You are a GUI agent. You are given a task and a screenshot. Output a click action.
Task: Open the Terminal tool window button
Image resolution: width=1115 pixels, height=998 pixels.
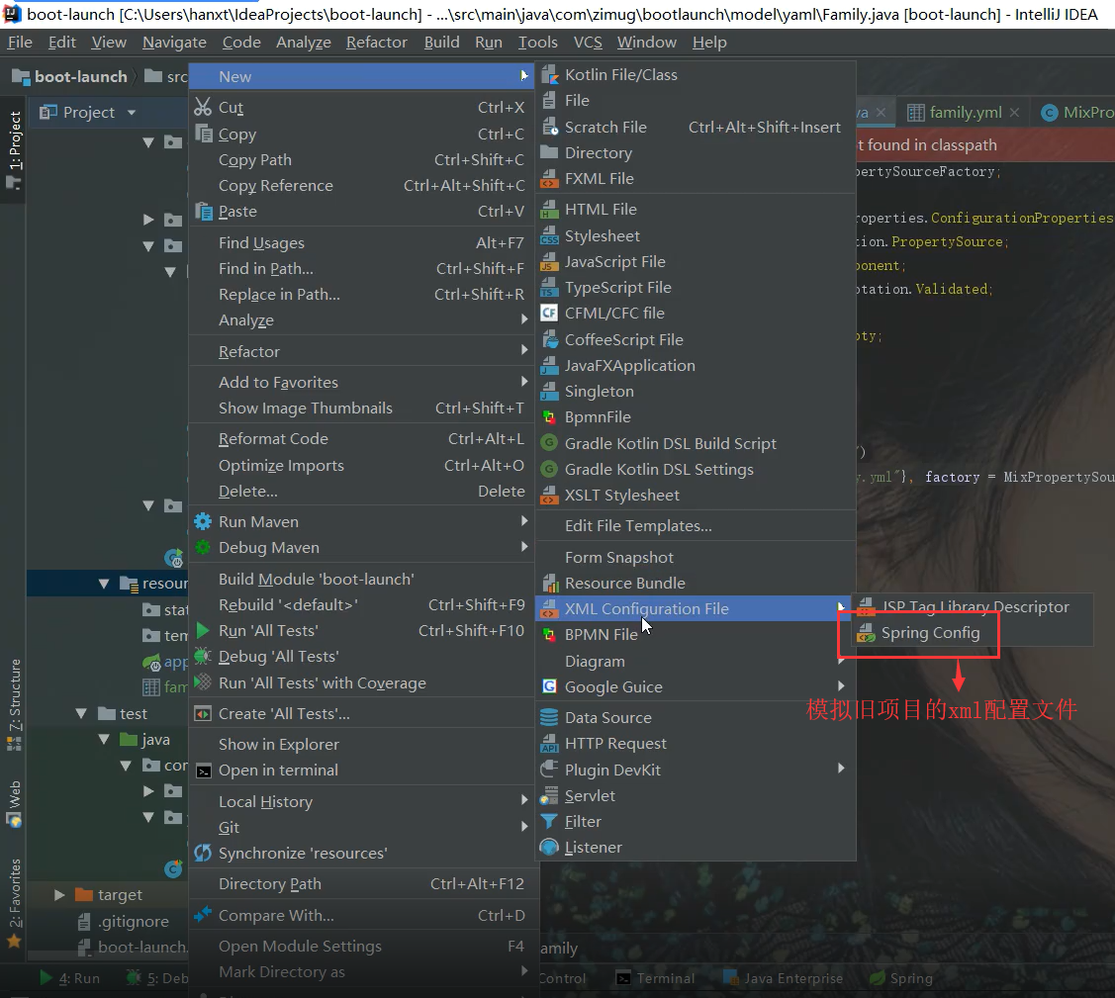655,978
